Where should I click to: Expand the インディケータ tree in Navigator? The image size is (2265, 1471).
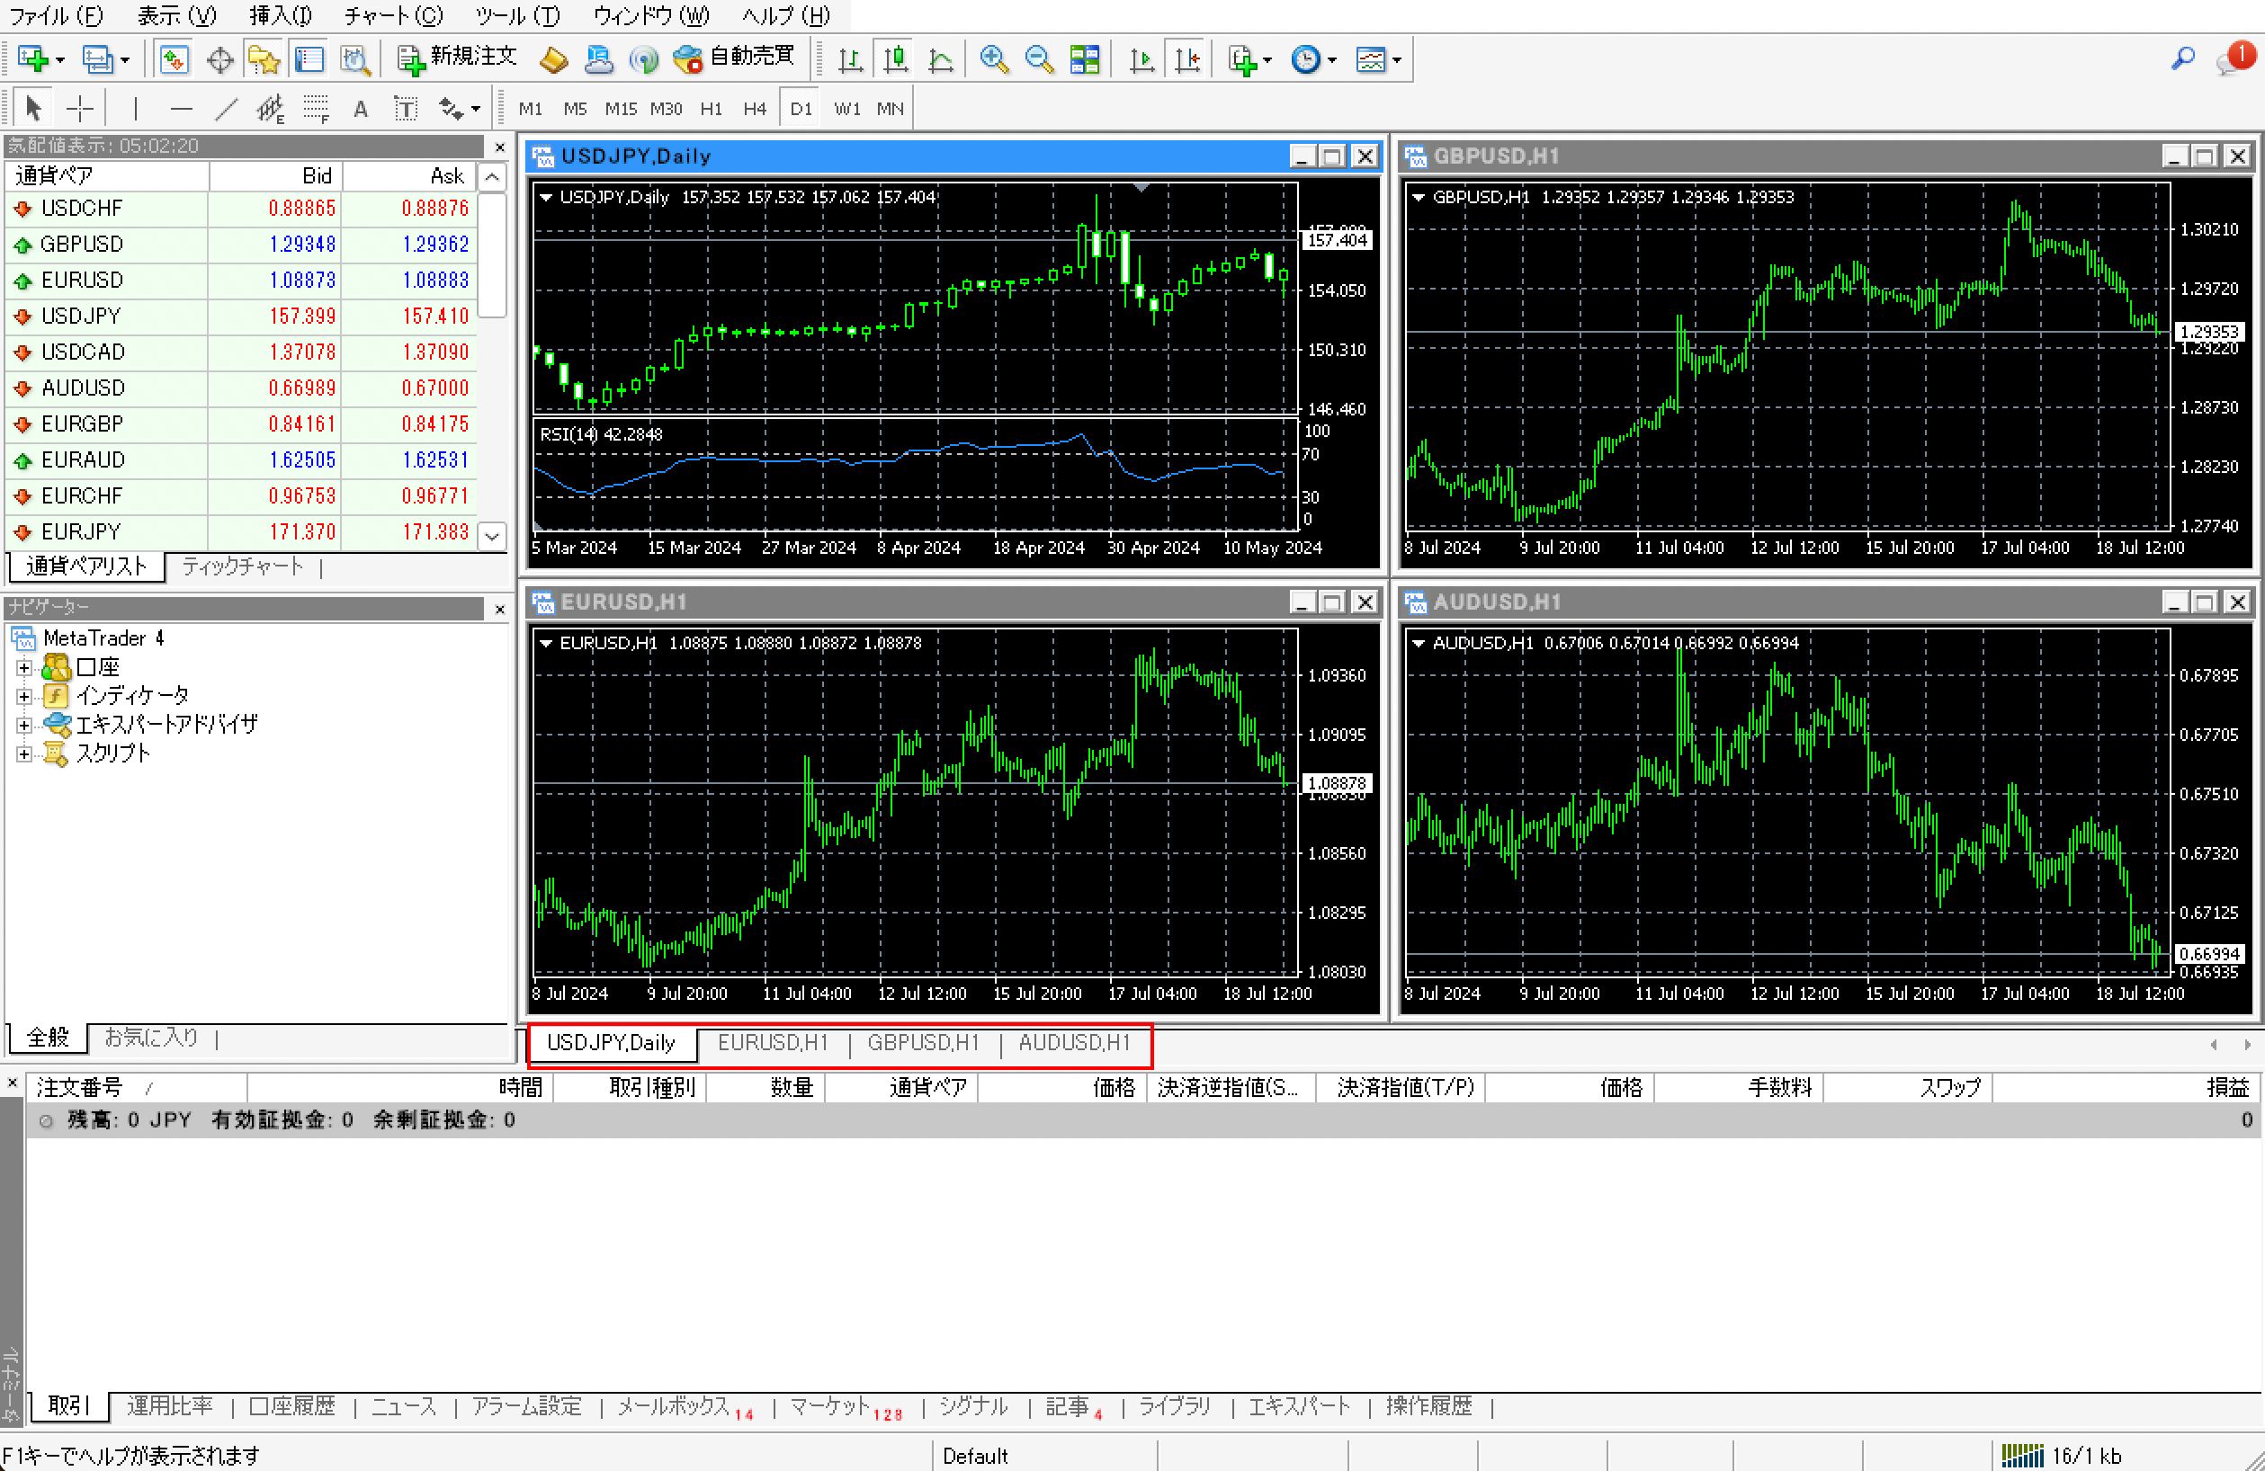click(23, 694)
